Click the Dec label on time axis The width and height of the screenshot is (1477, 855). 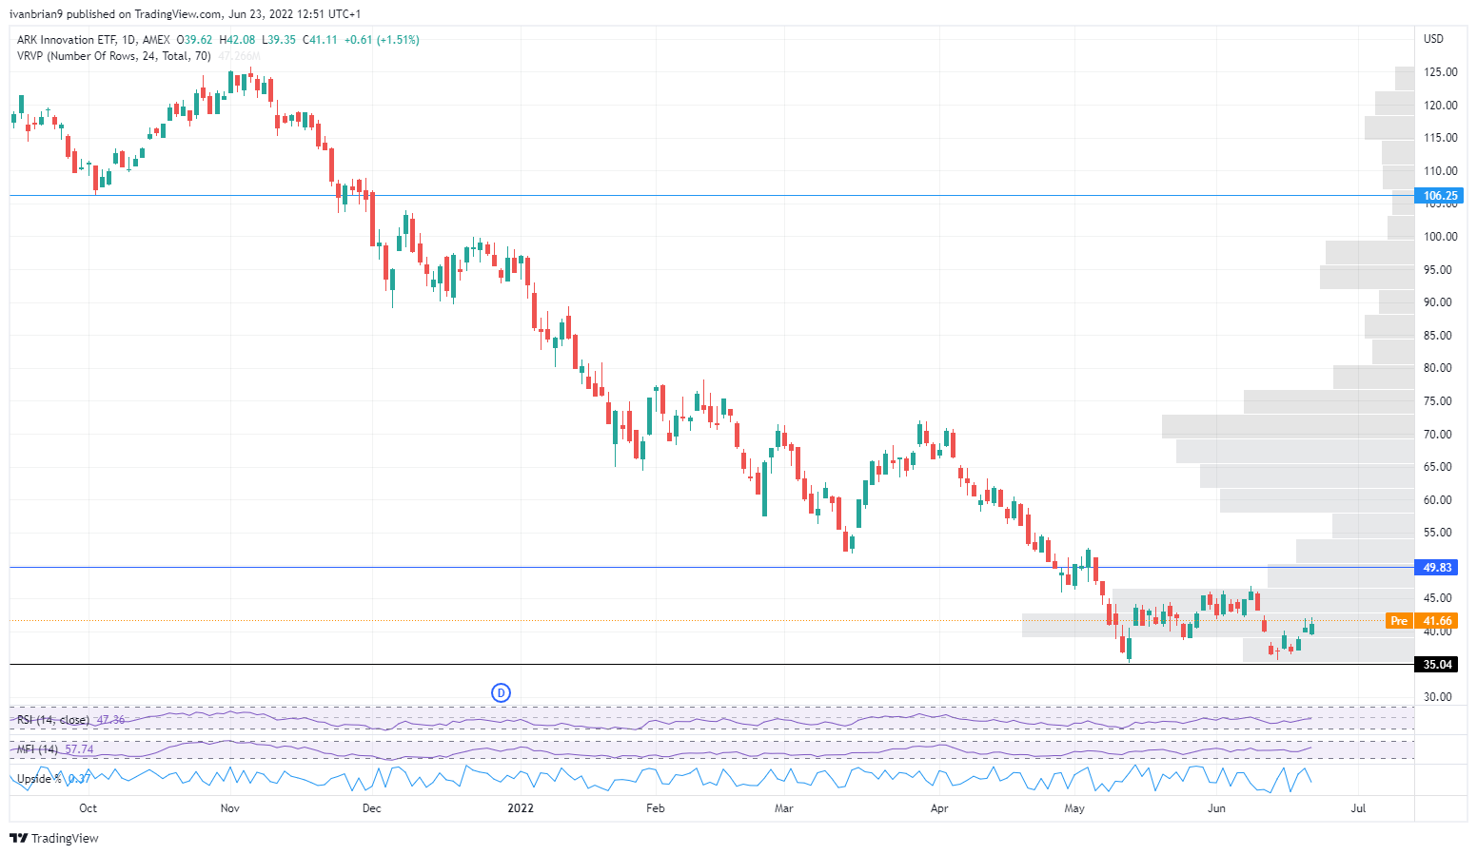coord(371,808)
